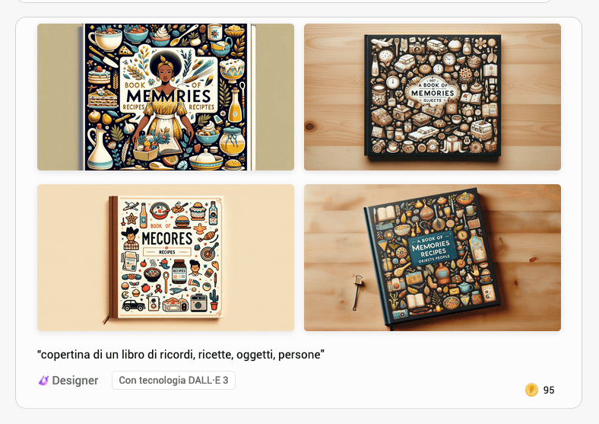Click the MECORES title on the cream cover
The image size is (599, 424).
(x=167, y=238)
